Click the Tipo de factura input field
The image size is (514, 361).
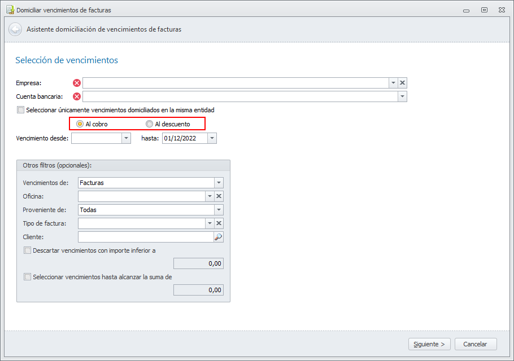142,223
